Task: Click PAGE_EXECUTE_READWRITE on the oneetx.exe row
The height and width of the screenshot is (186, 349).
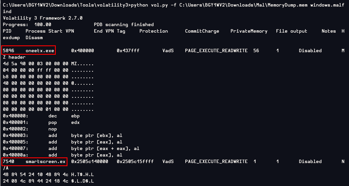Action: [x=216, y=50]
